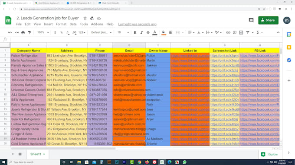This screenshot has width=295, height=165.
Task: Select the Paint format tool
Action: [29, 32]
